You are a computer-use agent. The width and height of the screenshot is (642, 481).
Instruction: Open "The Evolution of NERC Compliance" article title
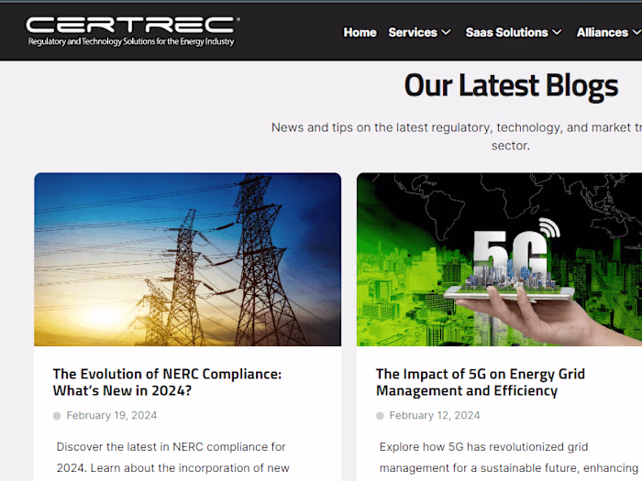pos(167,382)
